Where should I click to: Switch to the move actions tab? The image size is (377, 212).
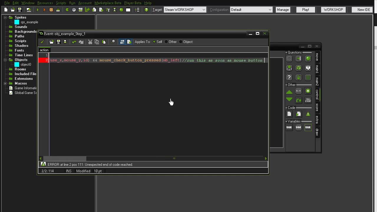click(x=317, y=57)
